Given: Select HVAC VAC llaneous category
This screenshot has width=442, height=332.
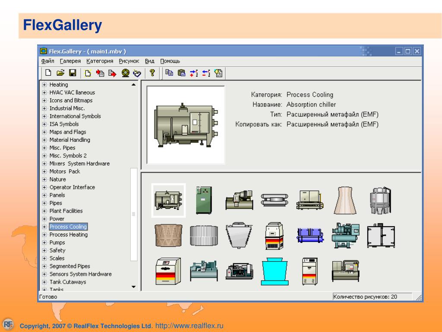Looking at the screenshot, I should pyautogui.click(x=72, y=93).
